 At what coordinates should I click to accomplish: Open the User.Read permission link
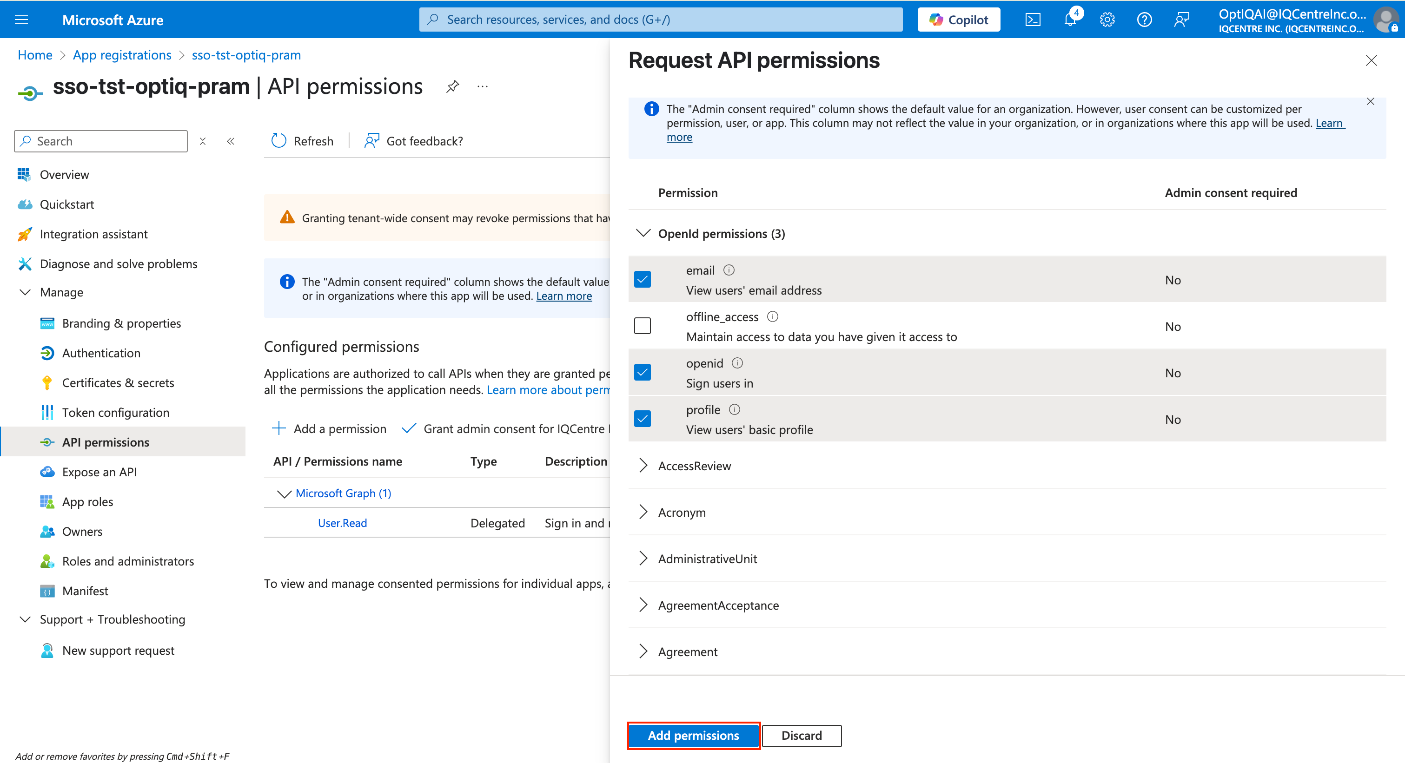(343, 523)
